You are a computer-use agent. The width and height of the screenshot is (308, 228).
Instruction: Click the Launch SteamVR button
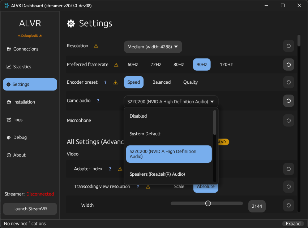[30, 209]
